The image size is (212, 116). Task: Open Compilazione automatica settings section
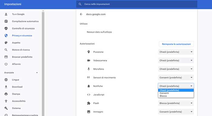click(x=25, y=21)
